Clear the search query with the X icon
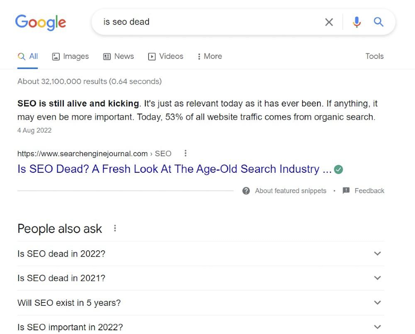 [329, 22]
